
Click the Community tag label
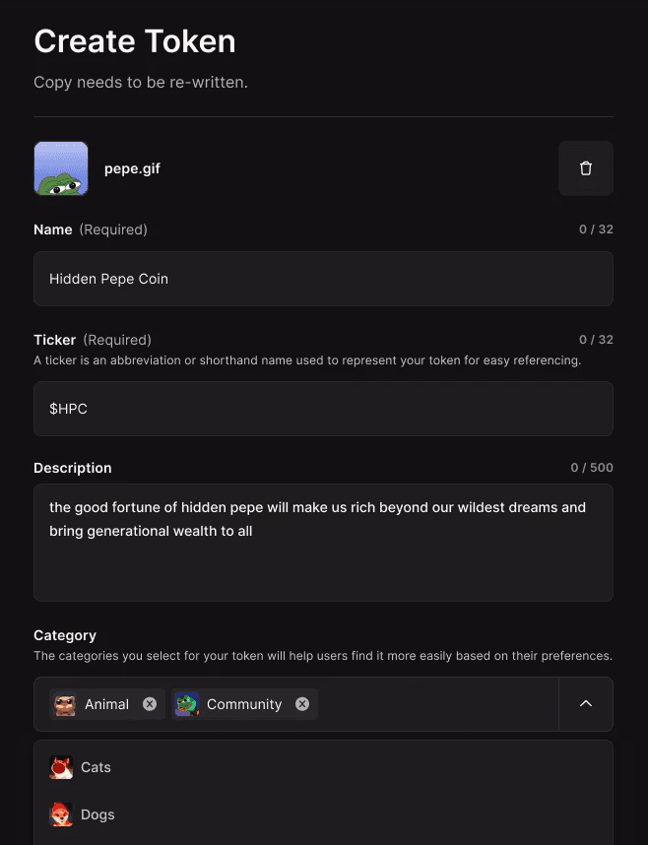(244, 704)
